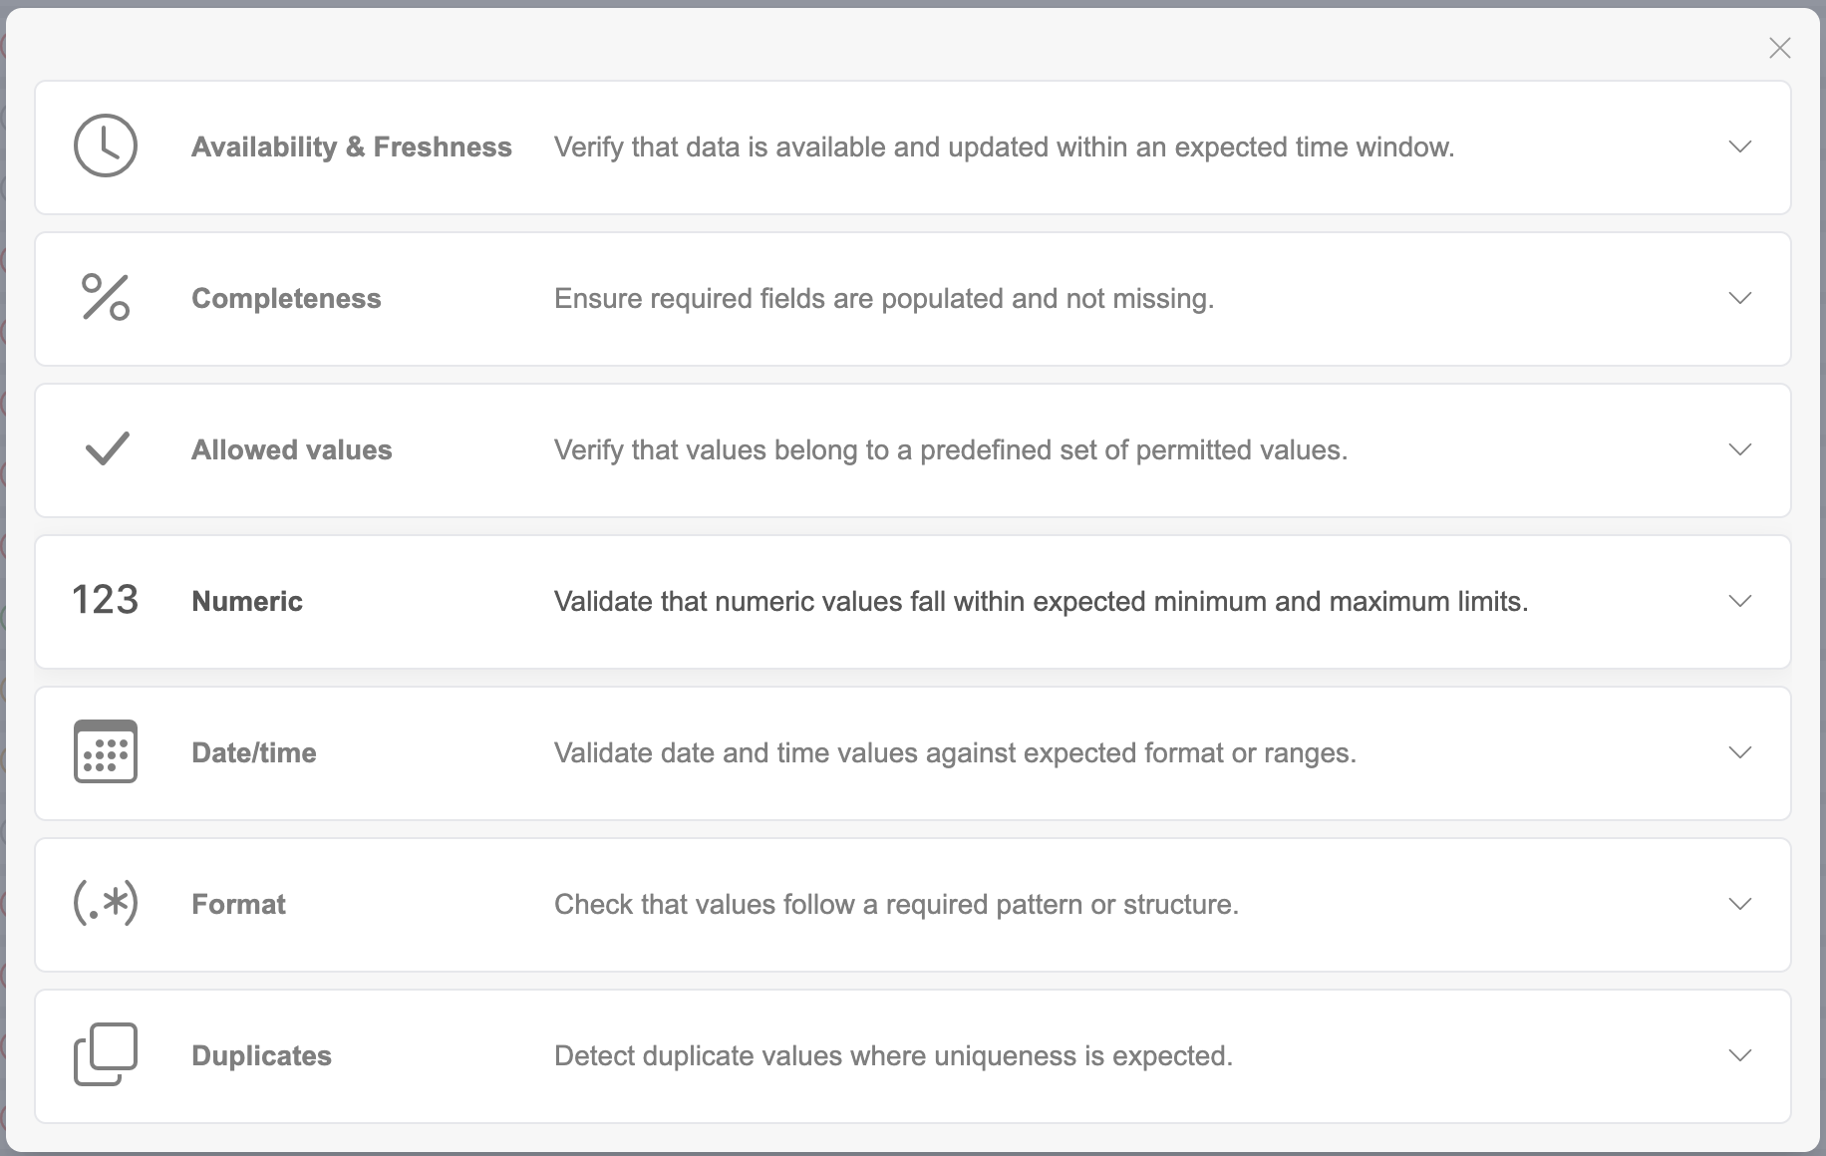Expand the Date/time section chevron
The height and width of the screenshot is (1156, 1826).
click(x=1739, y=753)
